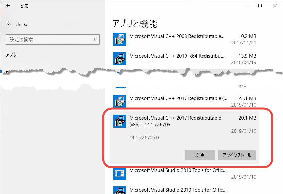This screenshot has height=194, width=283.
Task: Expand the first Visual Studio 2010 Tools entry
Action: (x=185, y=173)
